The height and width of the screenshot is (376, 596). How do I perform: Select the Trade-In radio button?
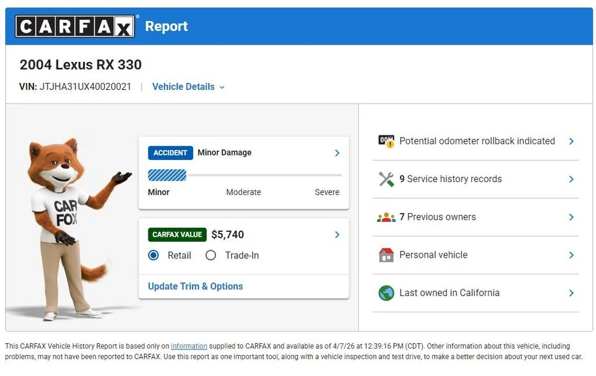point(210,255)
